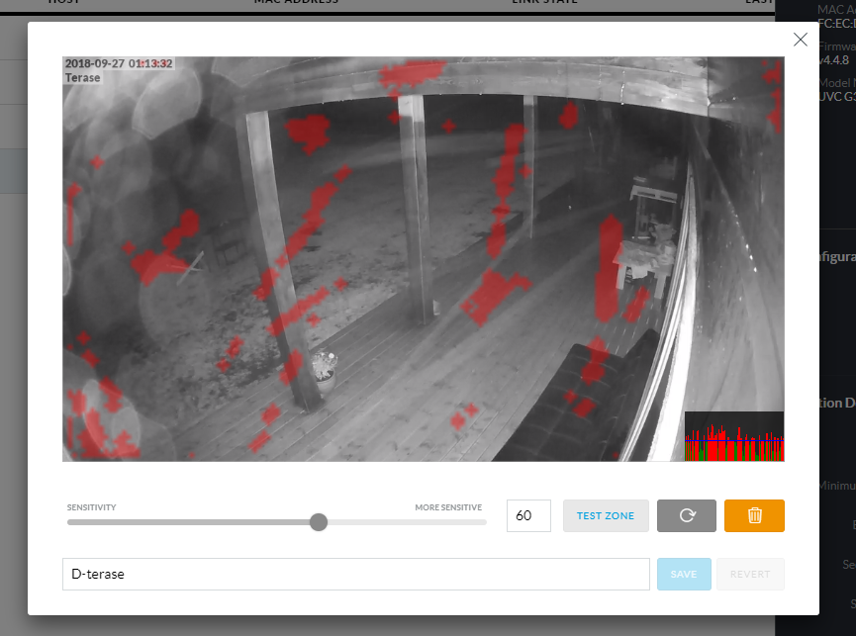Click the motion histogram graph in preview
Image resolution: width=856 pixels, height=636 pixels.
(x=734, y=436)
